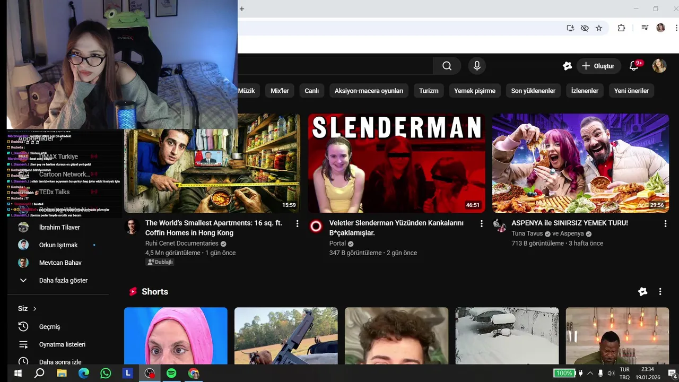Select the İzlenenler filter chip
The image size is (679, 382).
(x=585, y=91)
